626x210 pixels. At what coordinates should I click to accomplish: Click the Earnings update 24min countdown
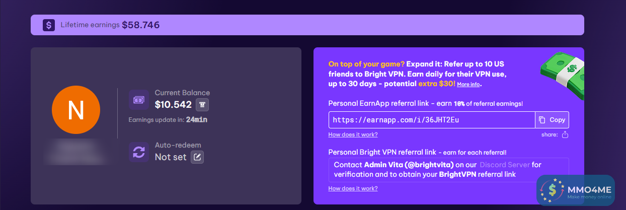pyautogui.click(x=196, y=120)
